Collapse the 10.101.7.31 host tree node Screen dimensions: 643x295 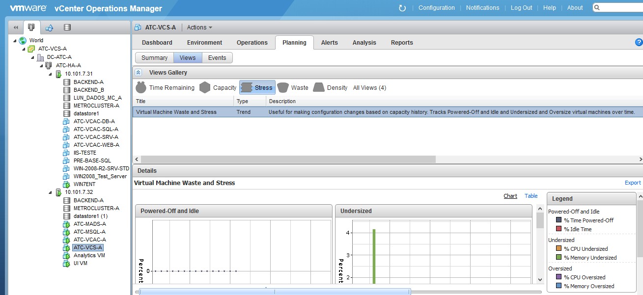[x=51, y=74]
